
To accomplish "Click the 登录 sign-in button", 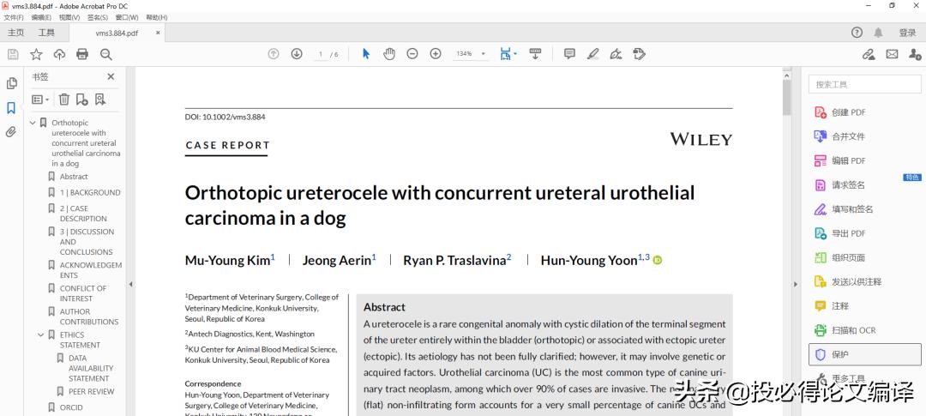I will pos(907,33).
